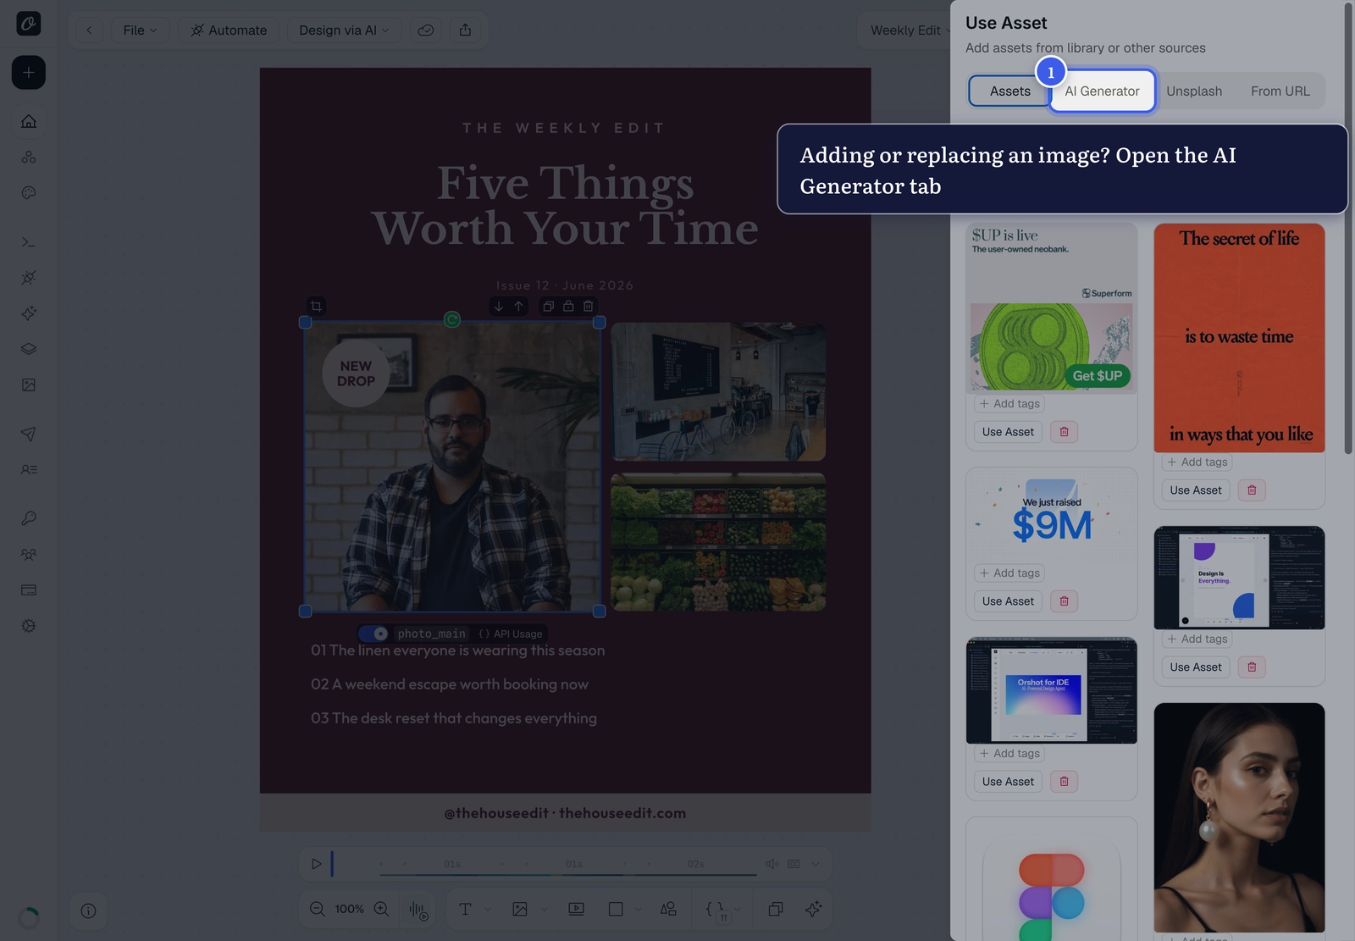Viewport: 1355px width, 941px height.
Task: Click the plus button in left sidebar
Action: coord(29,73)
